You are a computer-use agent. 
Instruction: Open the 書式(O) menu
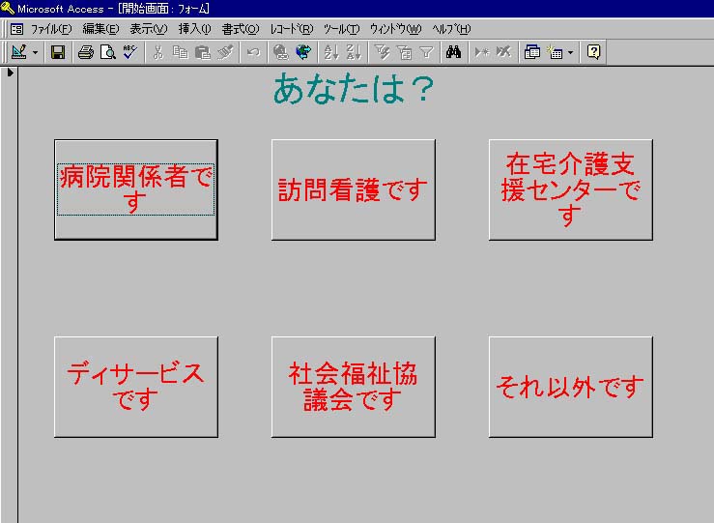(x=241, y=29)
